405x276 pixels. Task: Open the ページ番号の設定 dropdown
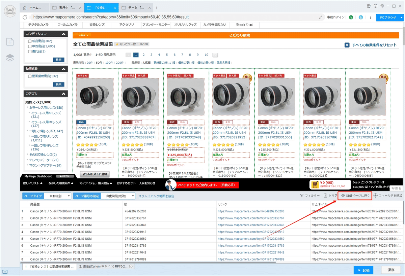[x=118, y=196]
